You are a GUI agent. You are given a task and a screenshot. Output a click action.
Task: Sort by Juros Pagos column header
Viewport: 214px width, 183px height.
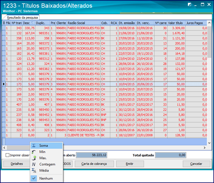click(x=196, y=23)
